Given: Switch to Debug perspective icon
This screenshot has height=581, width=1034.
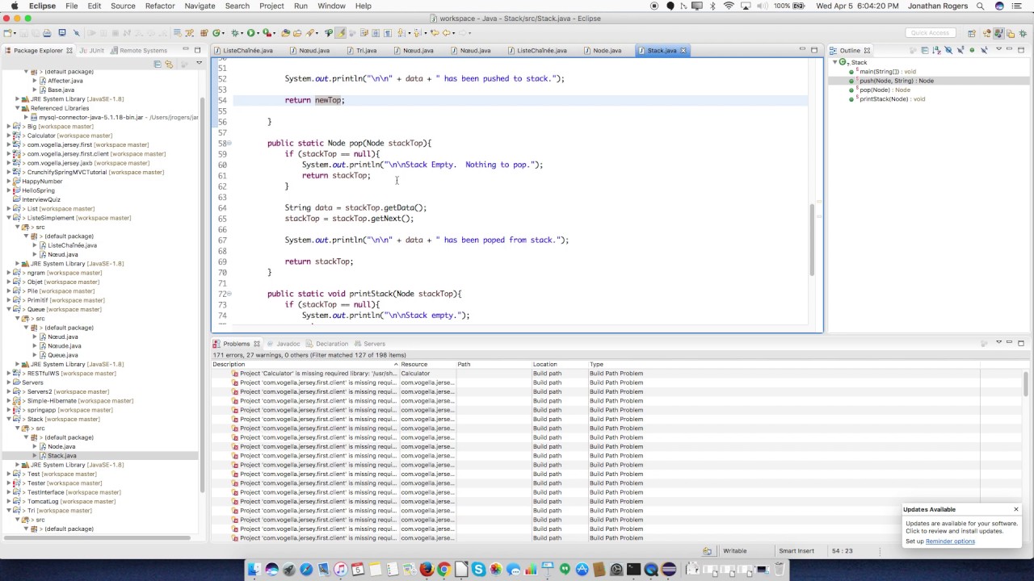Looking at the screenshot, I should coord(1023,33).
